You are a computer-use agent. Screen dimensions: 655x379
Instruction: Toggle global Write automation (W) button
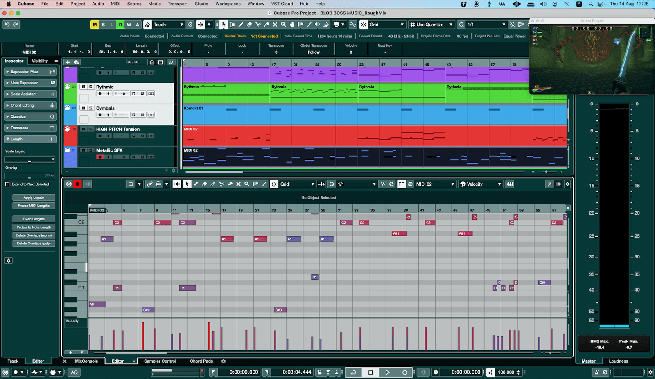[129, 25]
